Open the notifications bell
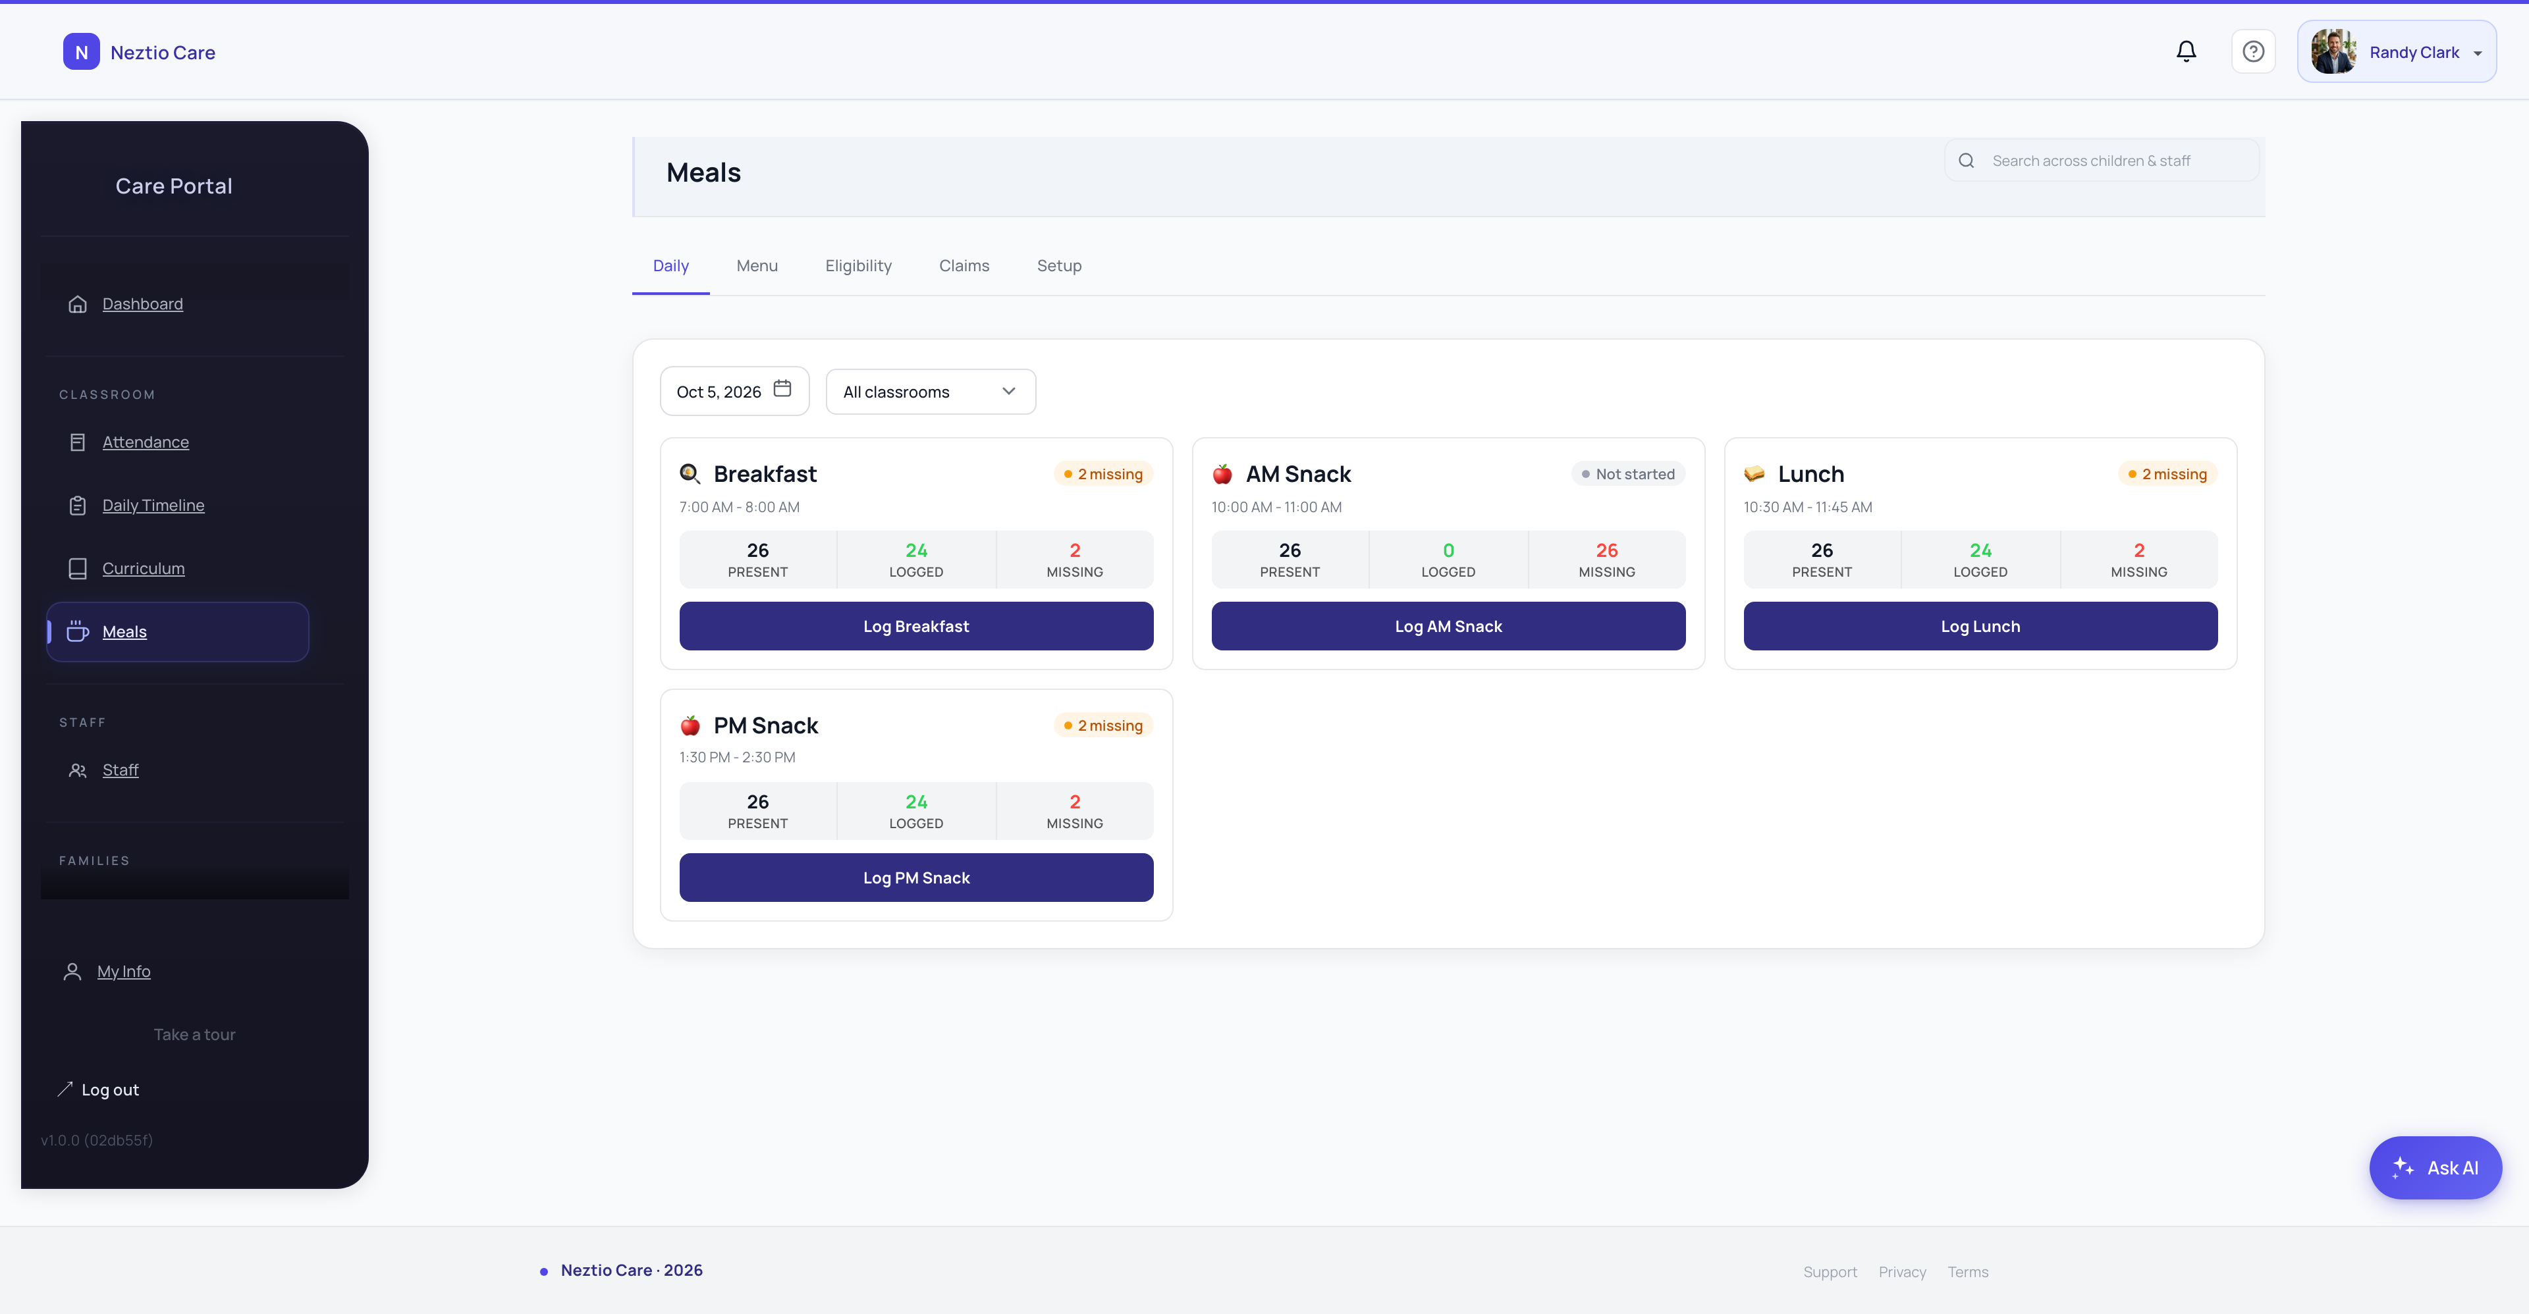This screenshot has width=2529, height=1314. click(2185, 51)
